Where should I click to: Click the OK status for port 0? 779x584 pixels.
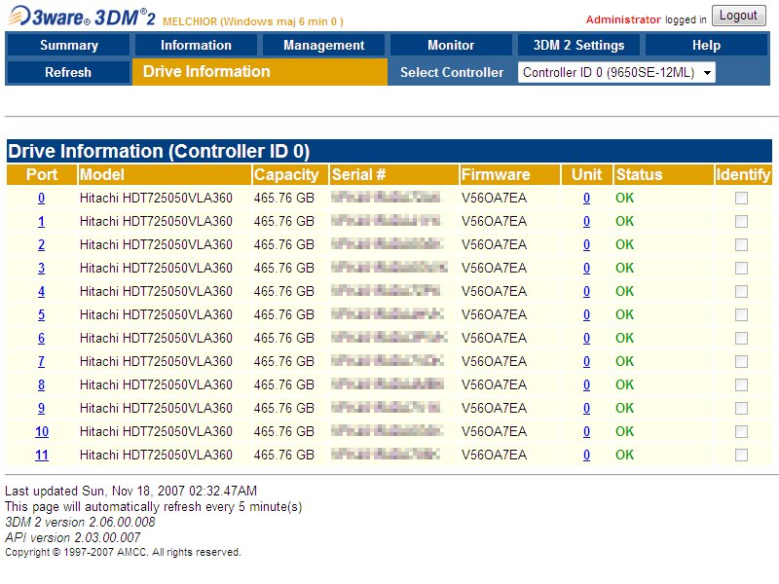click(624, 199)
